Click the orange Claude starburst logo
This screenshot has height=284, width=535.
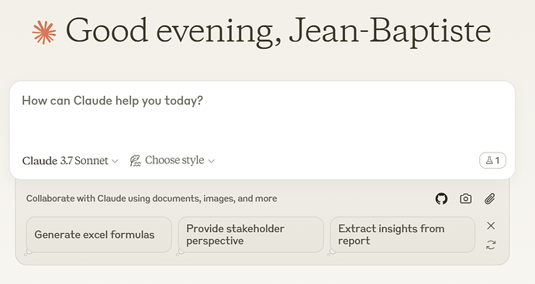pos(44,33)
